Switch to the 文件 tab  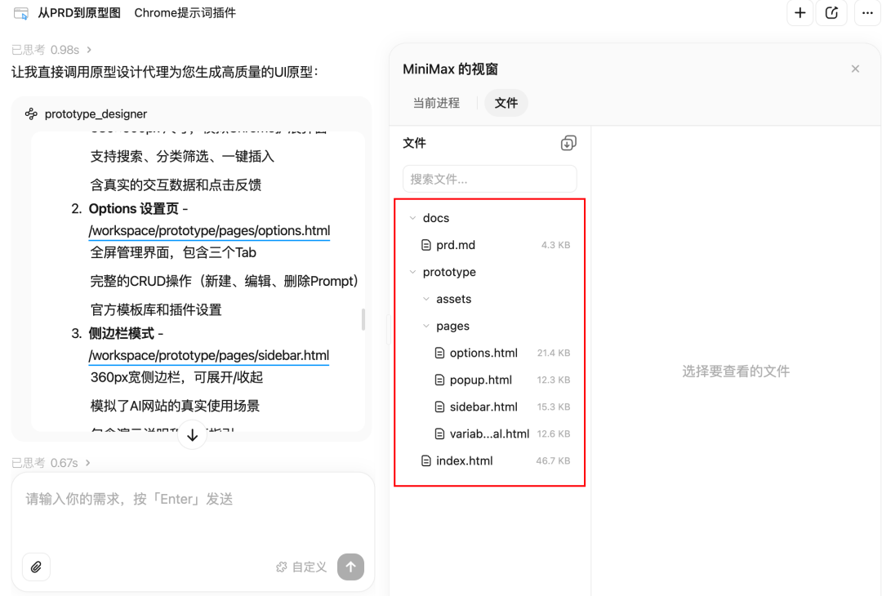pos(506,103)
